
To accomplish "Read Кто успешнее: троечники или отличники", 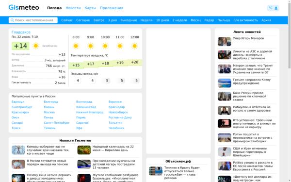I will point(254,123).
